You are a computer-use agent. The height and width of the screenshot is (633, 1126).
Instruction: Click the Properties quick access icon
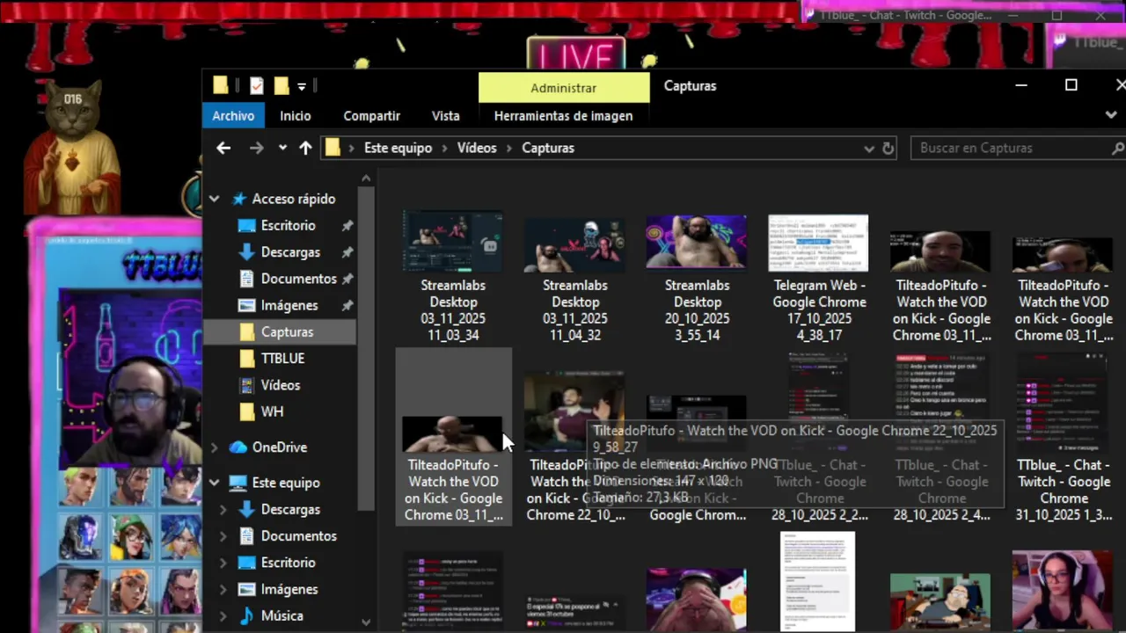click(x=256, y=85)
